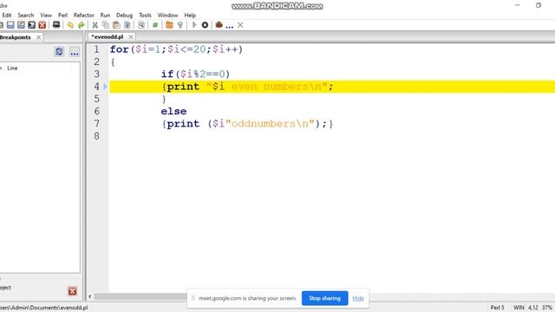Undo the last edit via toolbar
555x312 pixels.
pos(70,25)
